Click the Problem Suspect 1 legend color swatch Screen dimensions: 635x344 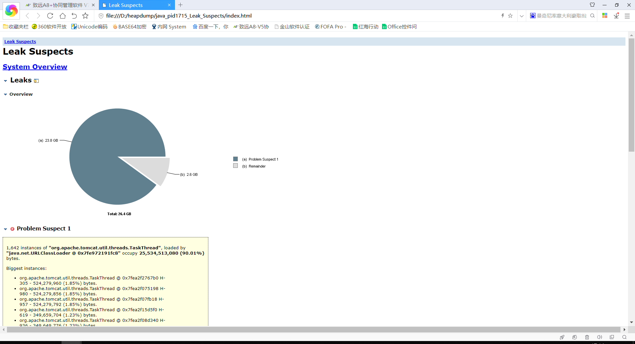pyautogui.click(x=235, y=159)
